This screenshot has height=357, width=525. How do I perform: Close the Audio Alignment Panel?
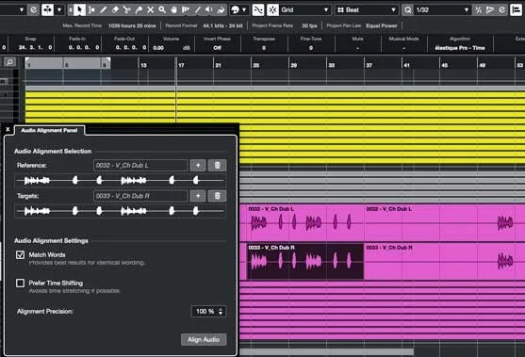pos(8,129)
